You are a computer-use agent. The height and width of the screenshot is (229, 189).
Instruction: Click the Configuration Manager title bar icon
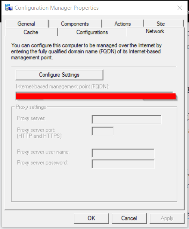(9, 7)
